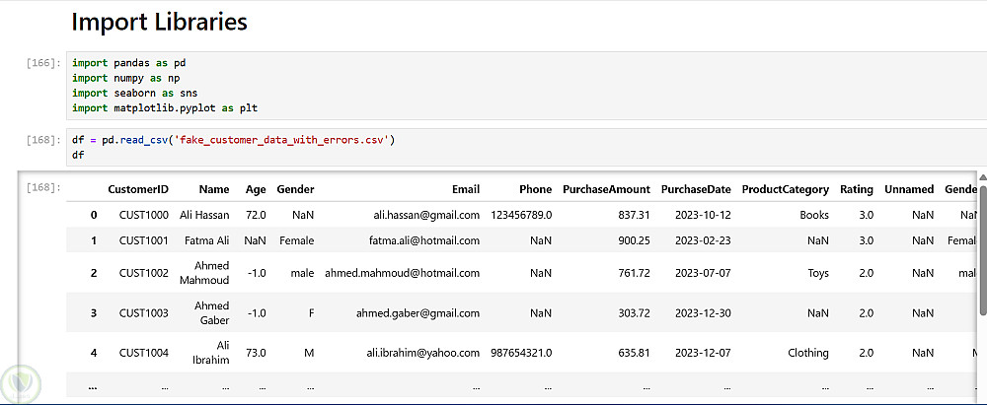Click the [168] output prompt area

44,187
